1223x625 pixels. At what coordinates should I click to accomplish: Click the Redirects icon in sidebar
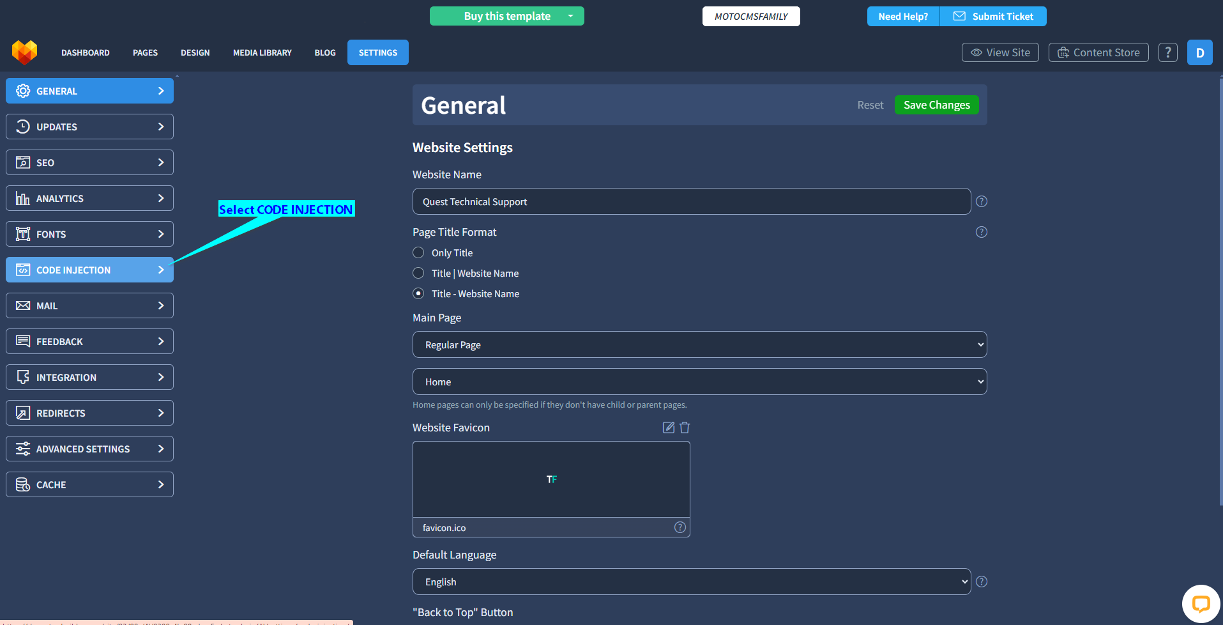[23, 413]
